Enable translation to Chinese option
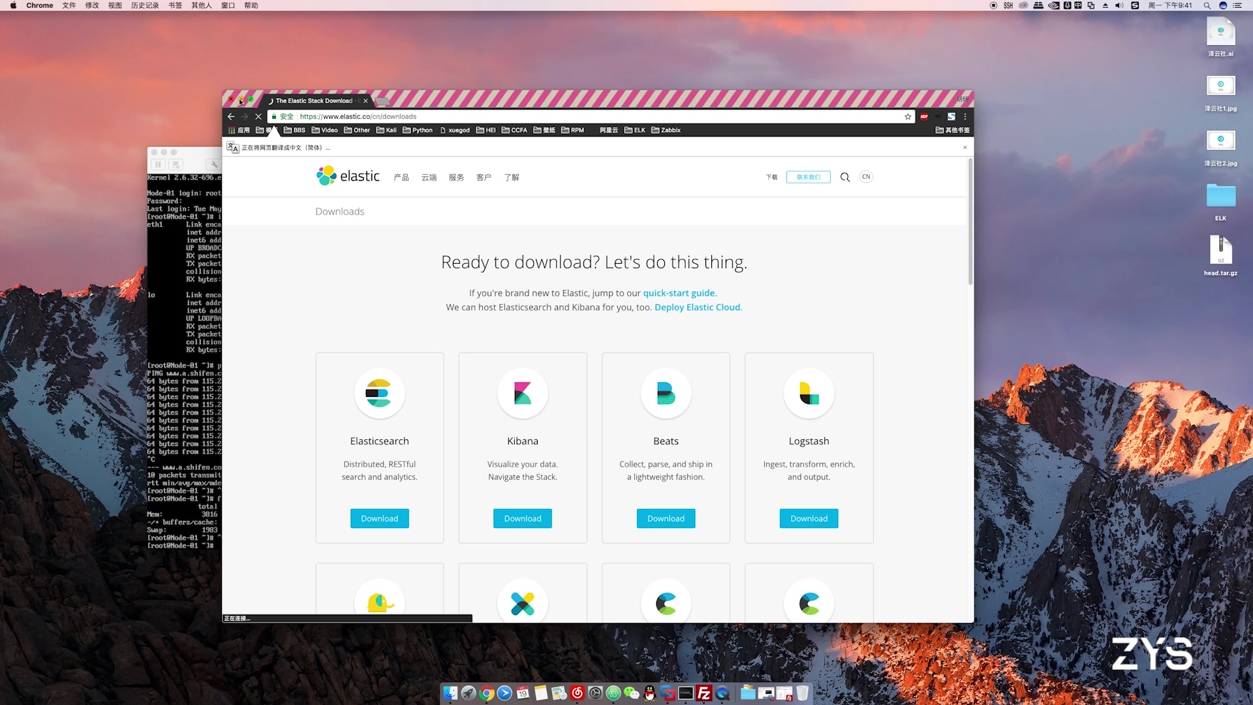The width and height of the screenshot is (1253, 705). click(x=232, y=147)
